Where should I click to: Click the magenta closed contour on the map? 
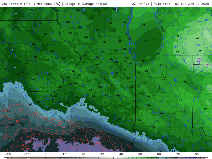pyautogui.click(x=199, y=60)
